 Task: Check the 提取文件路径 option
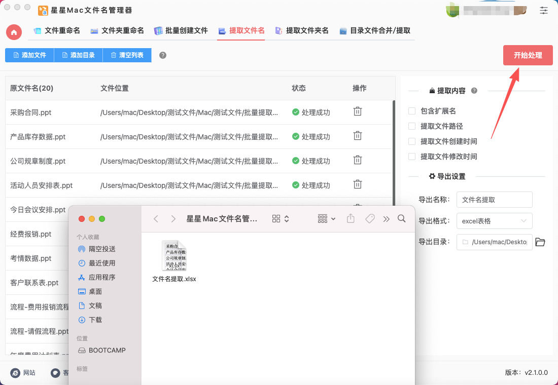coord(412,126)
